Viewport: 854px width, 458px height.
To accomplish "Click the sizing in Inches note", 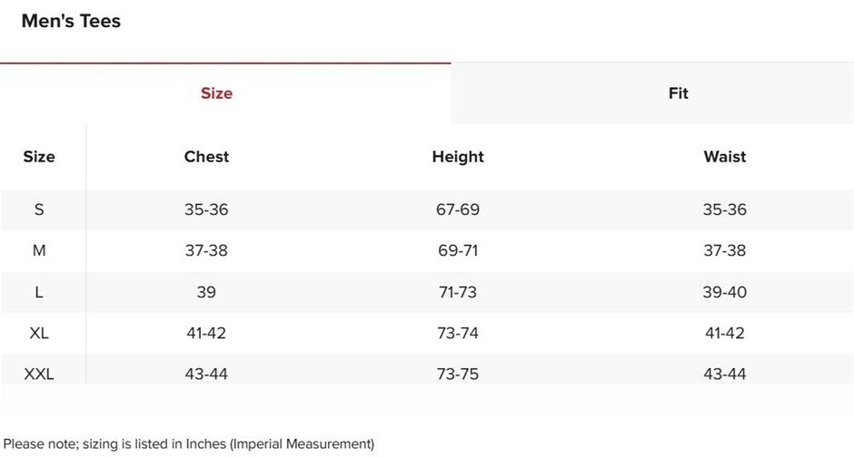I will 189,443.
